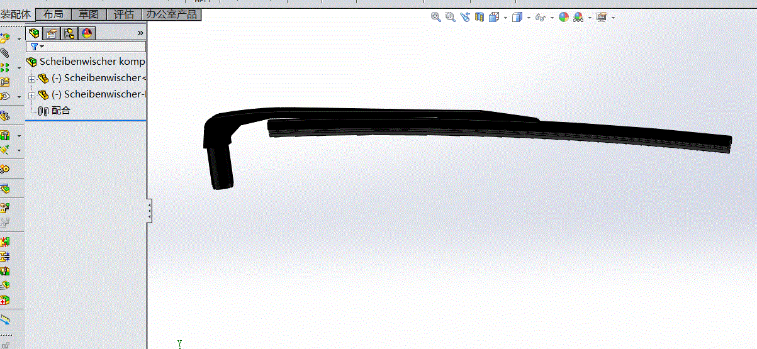Click the View Orientation cube icon
The image size is (757, 349).
click(x=495, y=17)
